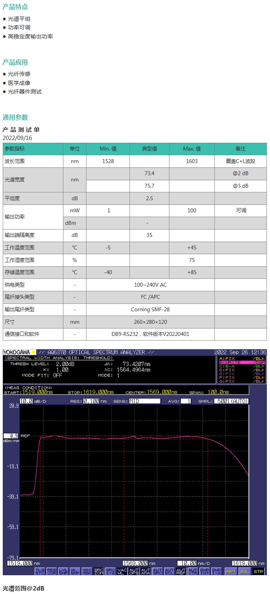This screenshot has height=594, width=270.
Task: Click the LVL SHF indicator icon
Action: (x=63, y=571)
